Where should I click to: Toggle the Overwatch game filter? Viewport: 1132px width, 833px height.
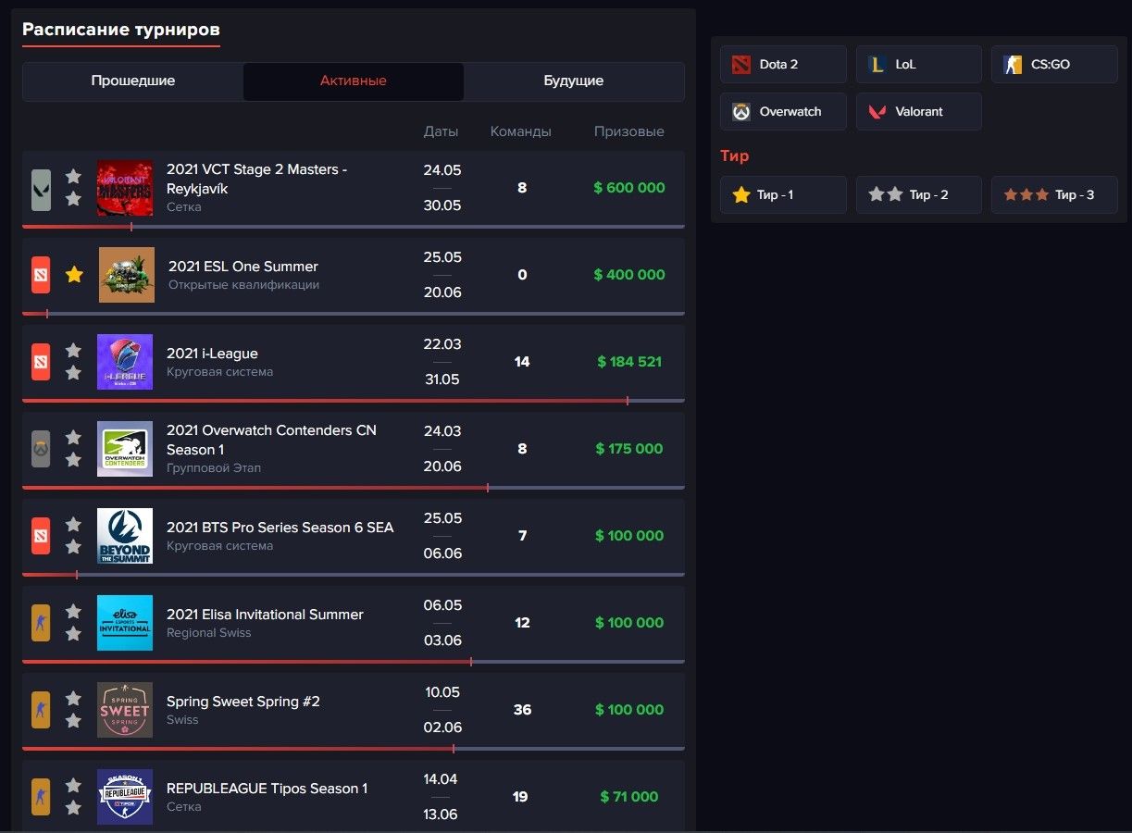point(783,111)
